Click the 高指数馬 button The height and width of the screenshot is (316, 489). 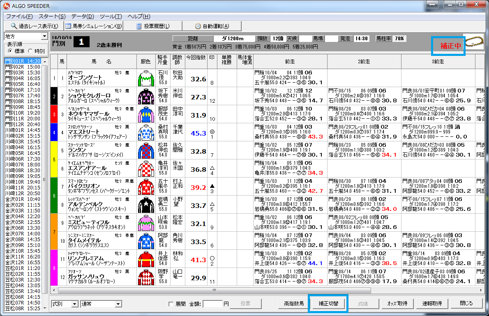point(293,304)
